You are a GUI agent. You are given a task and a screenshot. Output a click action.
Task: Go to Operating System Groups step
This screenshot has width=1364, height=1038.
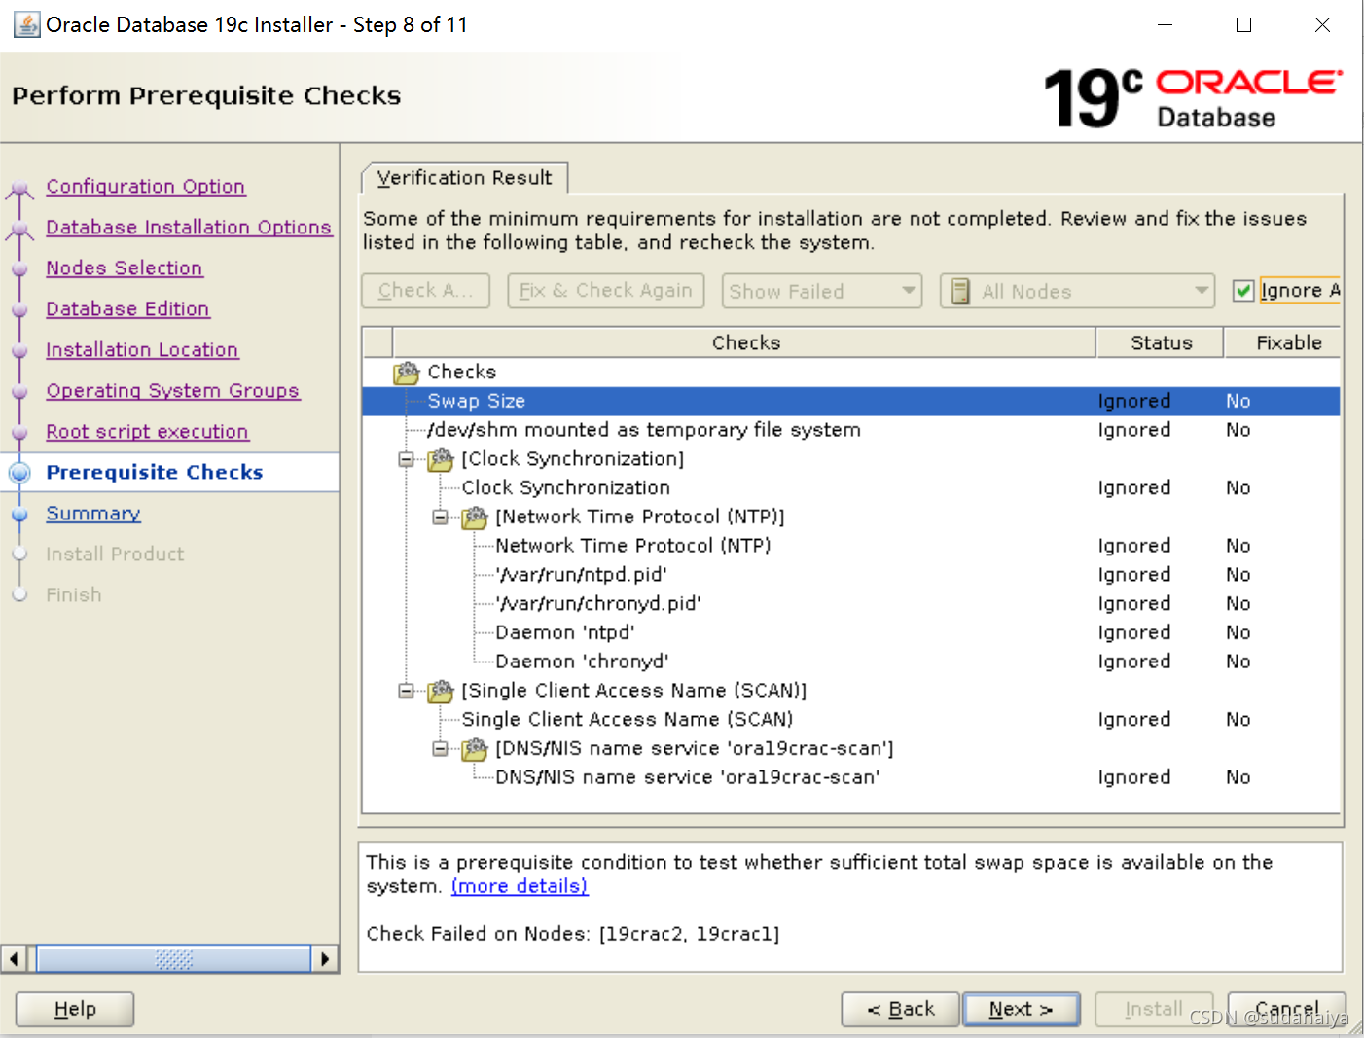click(x=172, y=391)
